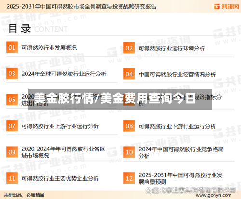Open chapter 2025-2031年中国可得然胶行业发展前景预测

[x=180, y=178]
